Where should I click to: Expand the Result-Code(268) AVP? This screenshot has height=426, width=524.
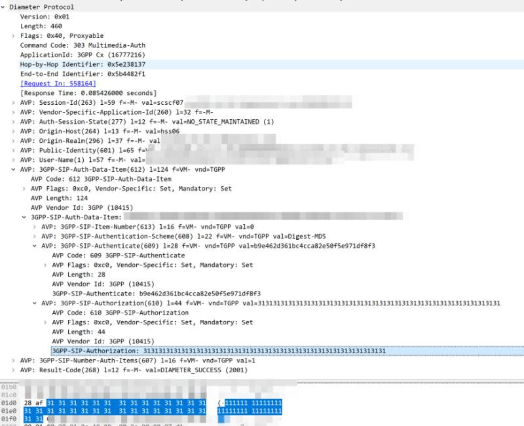pos(14,371)
